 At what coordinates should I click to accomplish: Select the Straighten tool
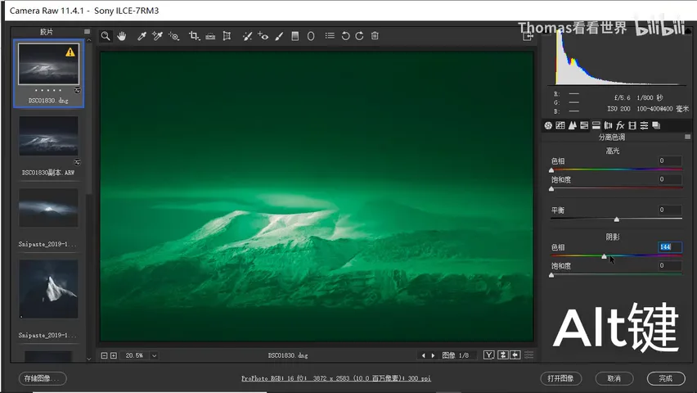210,36
